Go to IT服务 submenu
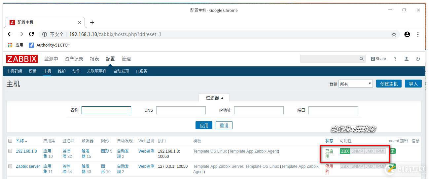Image resolution: width=429 pixels, height=179 pixels. (141, 71)
